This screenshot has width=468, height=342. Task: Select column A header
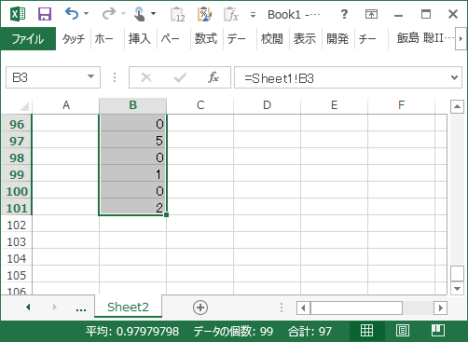[66, 105]
